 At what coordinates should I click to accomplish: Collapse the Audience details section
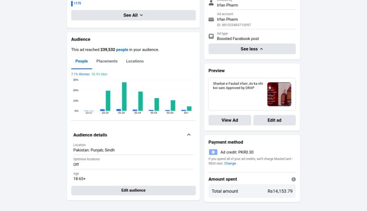[x=189, y=135]
